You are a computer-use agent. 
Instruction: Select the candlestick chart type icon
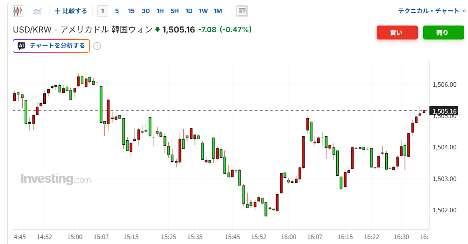point(17,12)
